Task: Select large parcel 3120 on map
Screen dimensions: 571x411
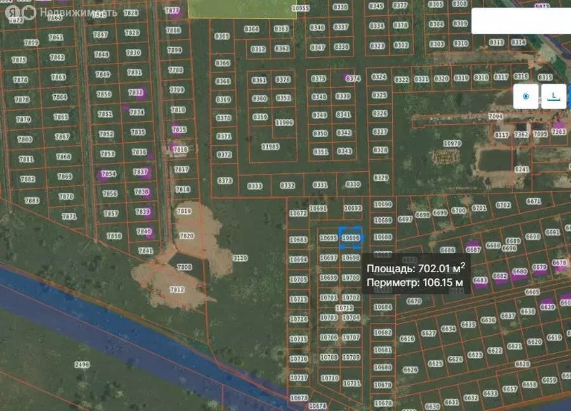Action: coord(240,258)
